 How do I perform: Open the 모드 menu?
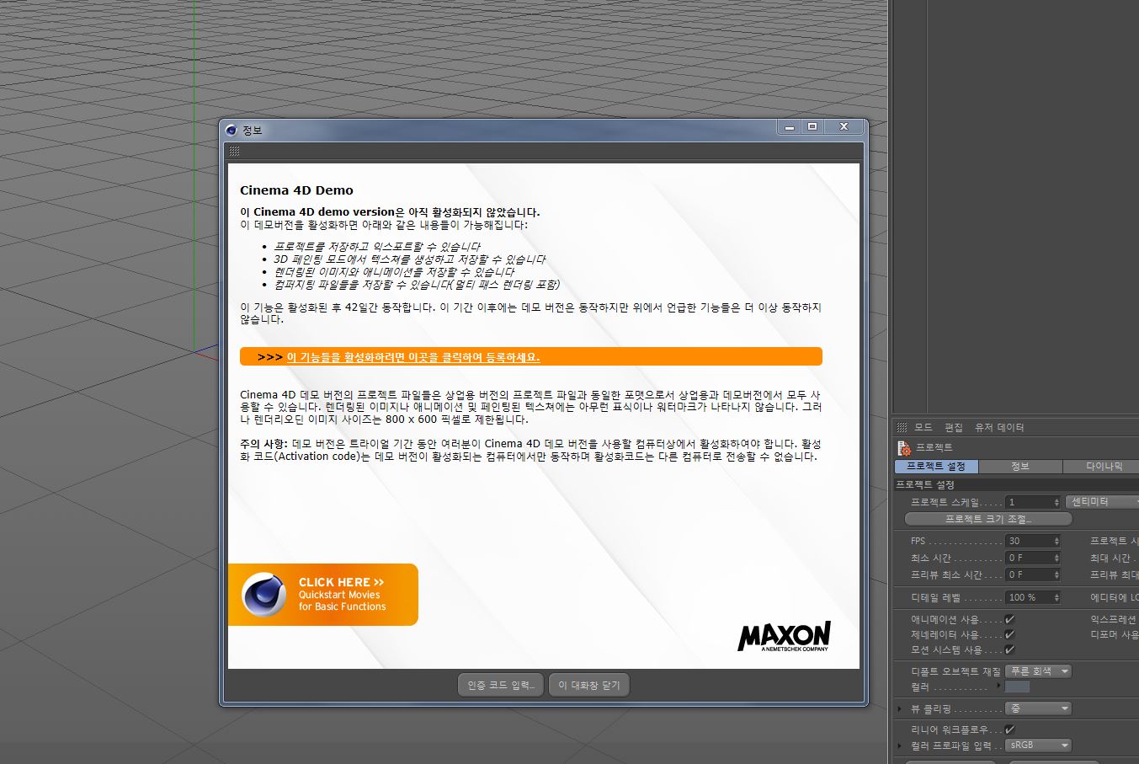[923, 428]
